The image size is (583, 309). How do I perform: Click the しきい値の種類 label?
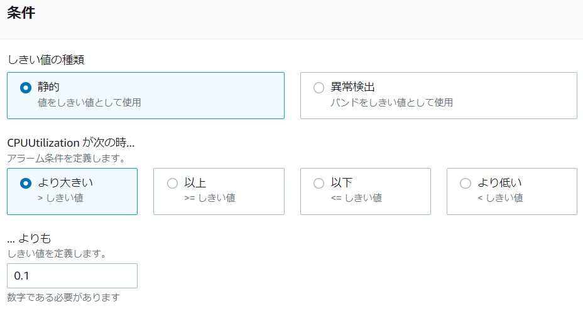click(46, 60)
